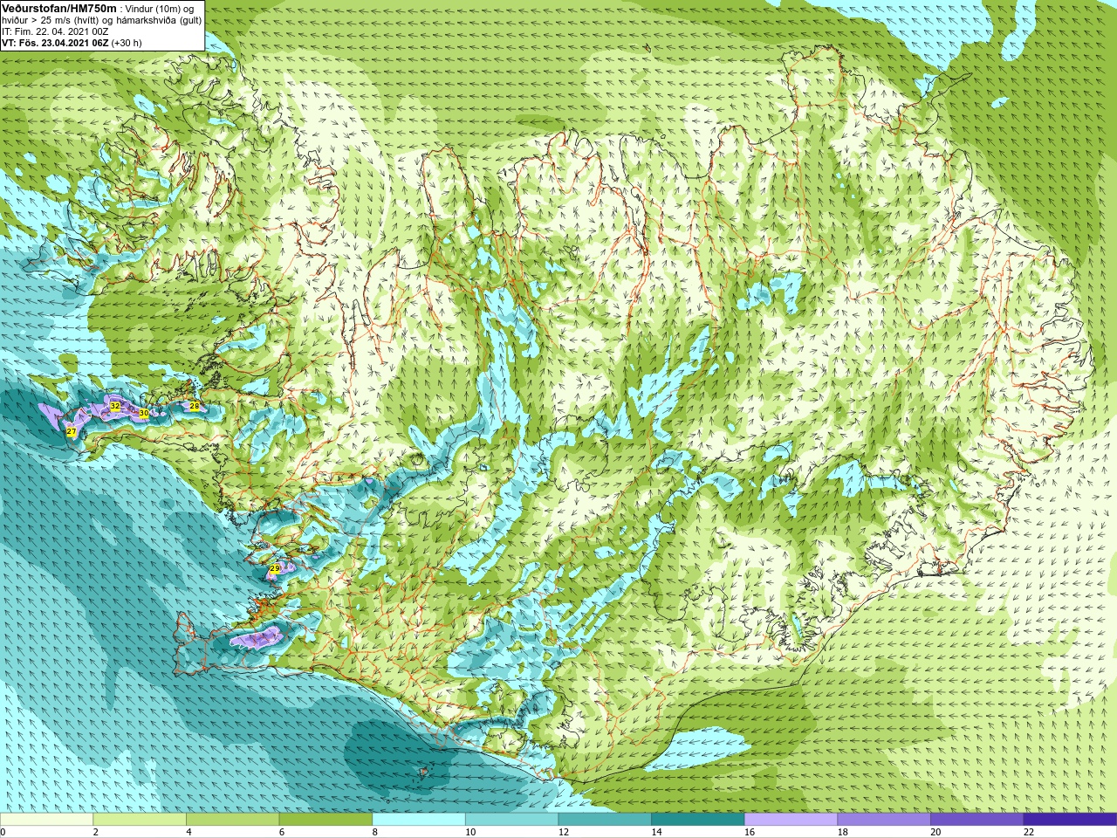Click the 14–16 m/s dark teal legend swatch
Viewport: 1117px width, 838px height.
[698, 820]
